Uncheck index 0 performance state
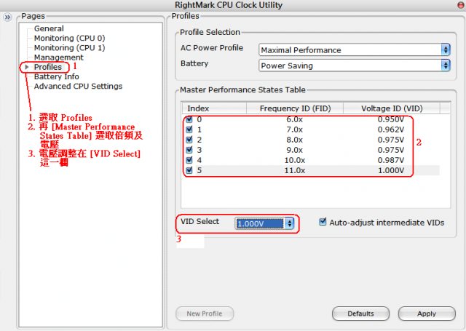 pos(189,119)
